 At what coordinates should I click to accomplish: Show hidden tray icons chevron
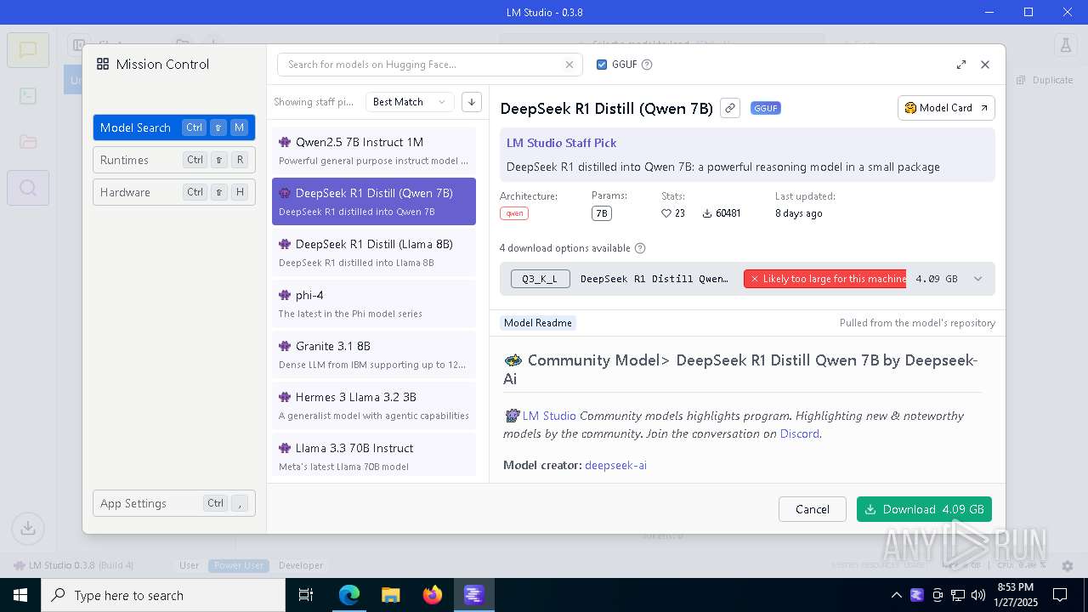896,595
